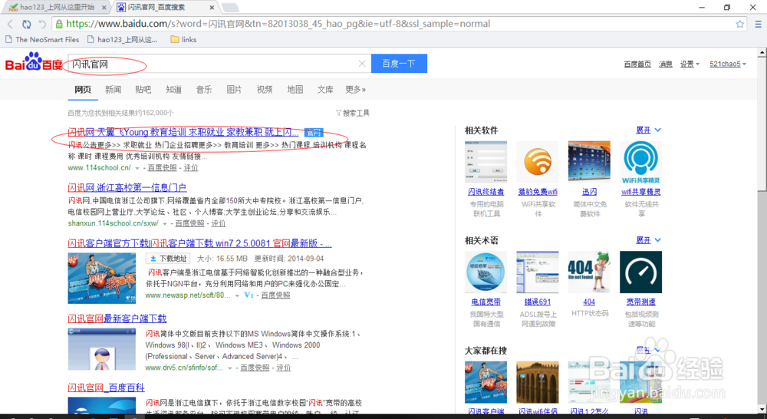Click 闪讯wifi伴侣 thumbnail under 大家都在搜
767x419 pixels.
[538, 382]
